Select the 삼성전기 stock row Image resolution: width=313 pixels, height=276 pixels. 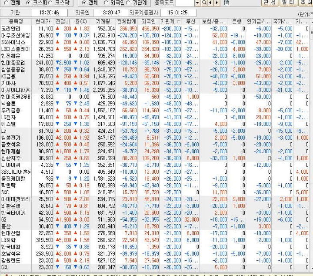click(x=155, y=138)
